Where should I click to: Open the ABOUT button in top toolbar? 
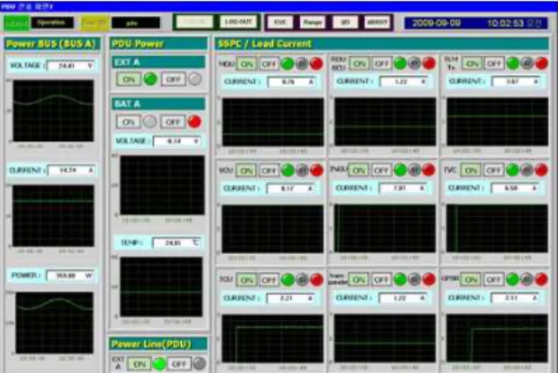coord(377,23)
